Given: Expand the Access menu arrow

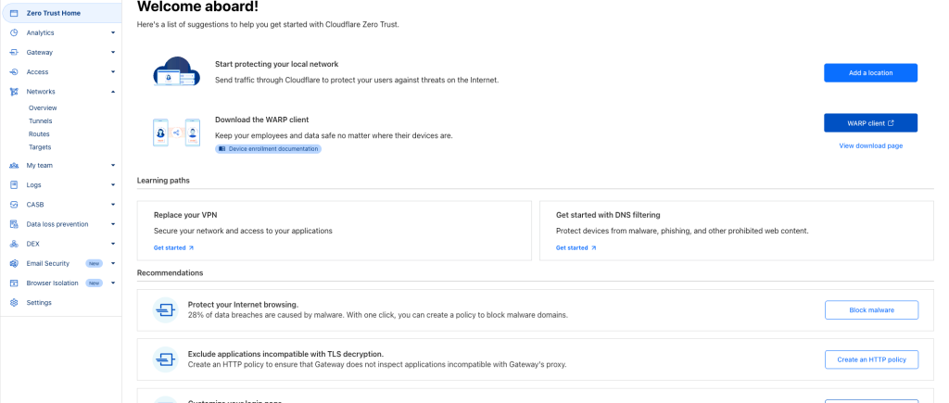Looking at the screenshot, I should point(112,72).
